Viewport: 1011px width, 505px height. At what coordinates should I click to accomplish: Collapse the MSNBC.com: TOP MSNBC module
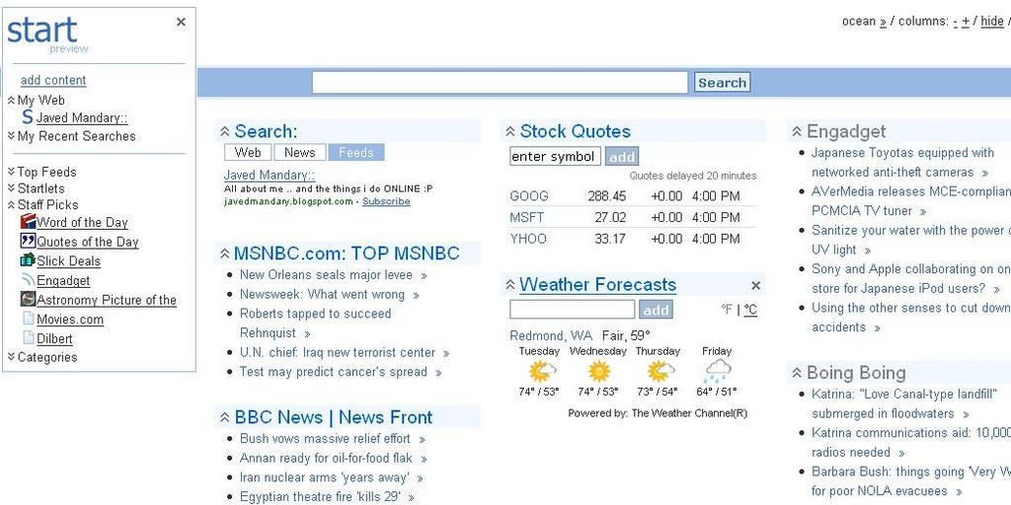[x=224, y=253]
